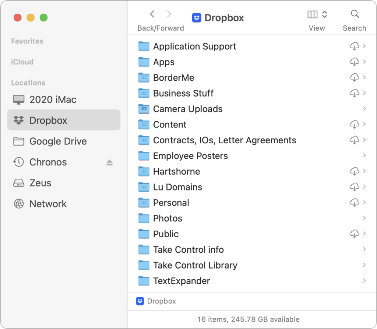Click the chevron on the TextExpander row
Image resolution: width=377 pixels, height=329 pixels.
click(x=364, y=281)
